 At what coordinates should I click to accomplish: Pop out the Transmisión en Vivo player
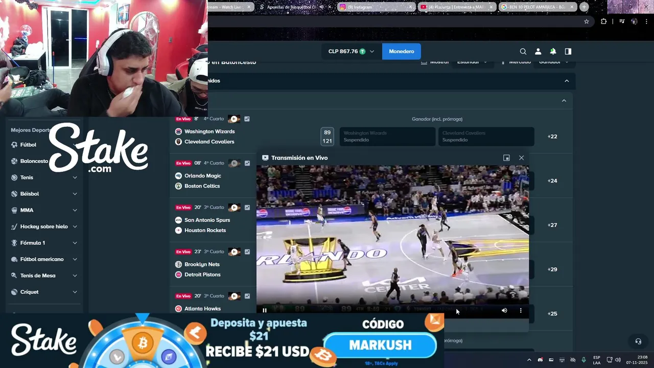point(506,158)
